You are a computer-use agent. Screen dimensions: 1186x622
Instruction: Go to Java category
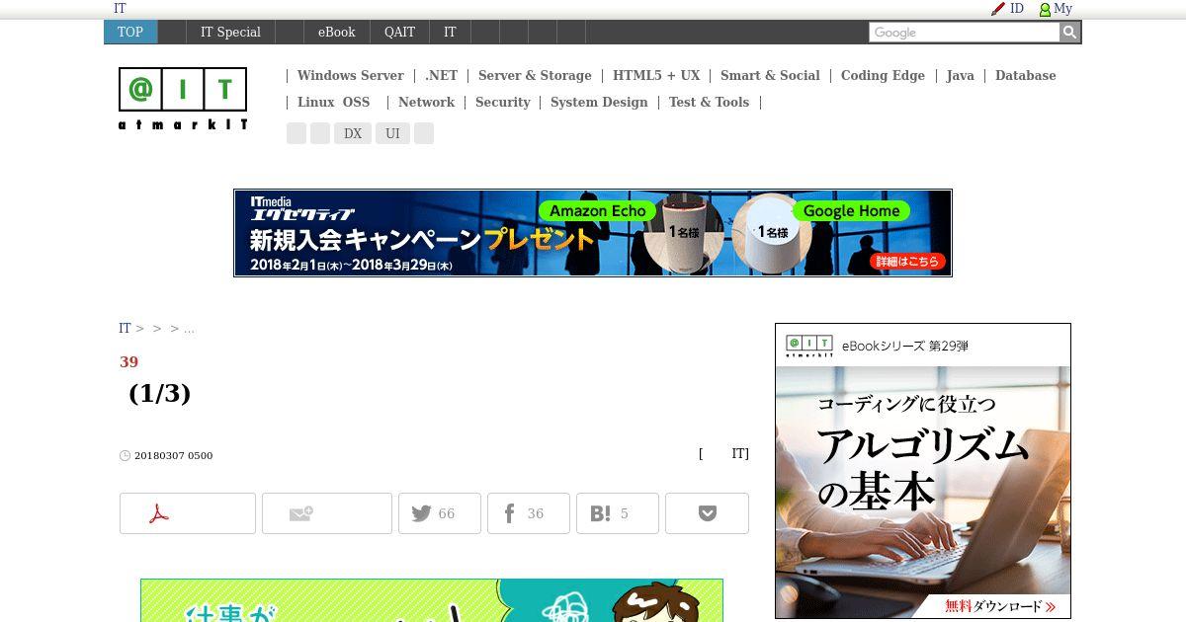click(960, 76)
